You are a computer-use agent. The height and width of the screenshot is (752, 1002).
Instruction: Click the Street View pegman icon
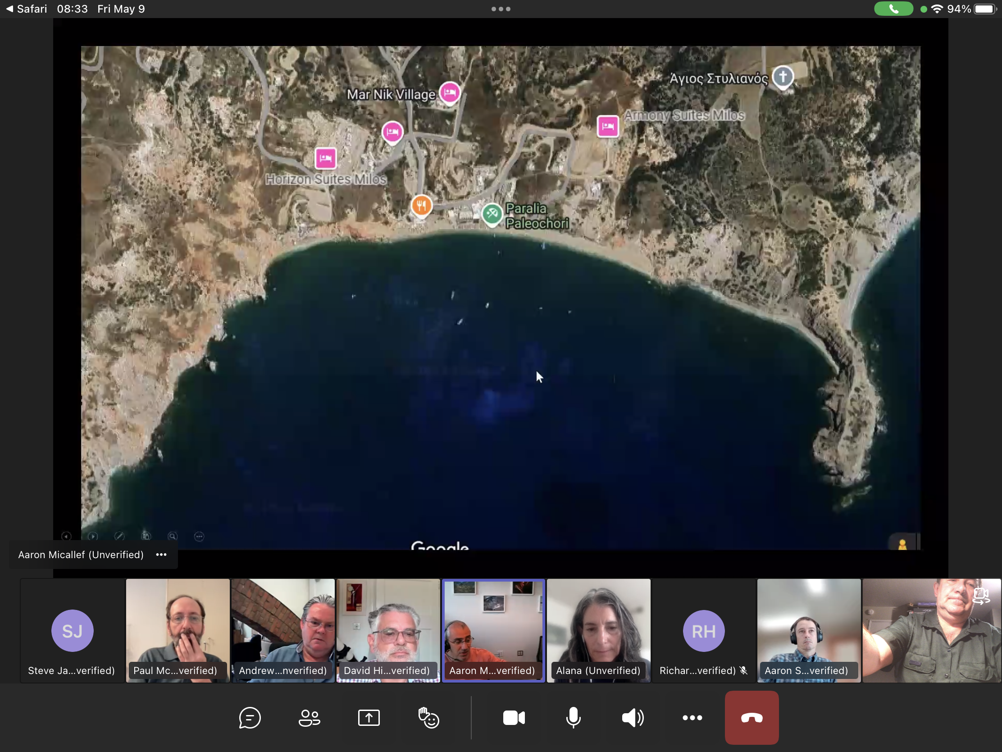[x=902, y=544]
